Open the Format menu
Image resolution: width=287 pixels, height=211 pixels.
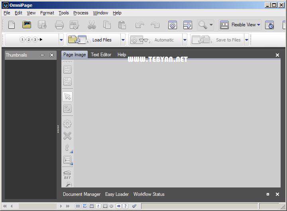(47, 13)
